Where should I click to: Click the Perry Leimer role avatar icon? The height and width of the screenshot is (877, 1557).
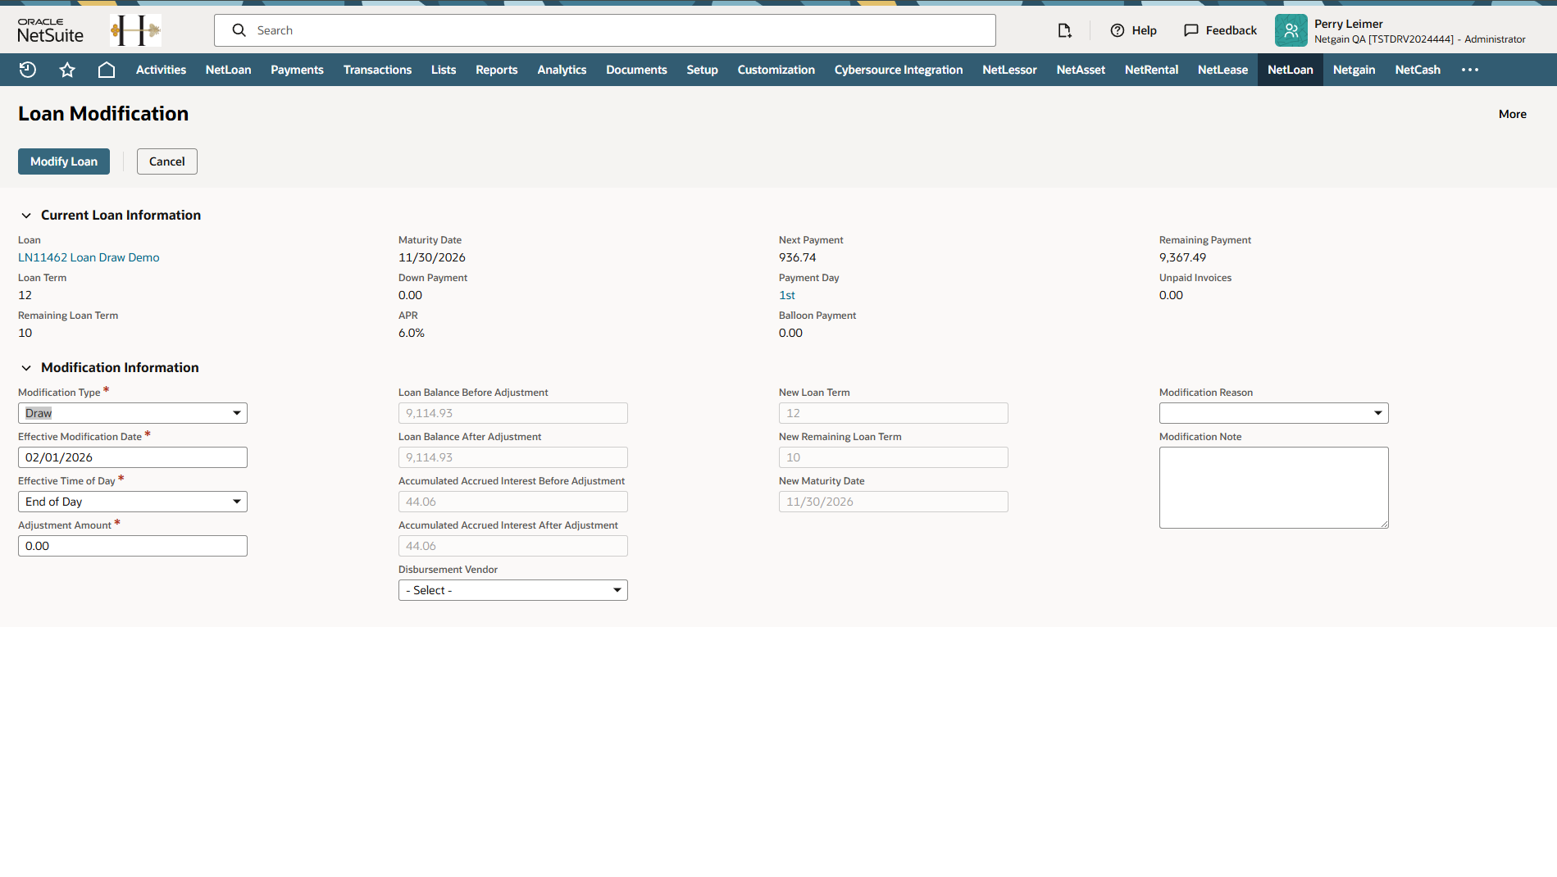(1291, 30)
